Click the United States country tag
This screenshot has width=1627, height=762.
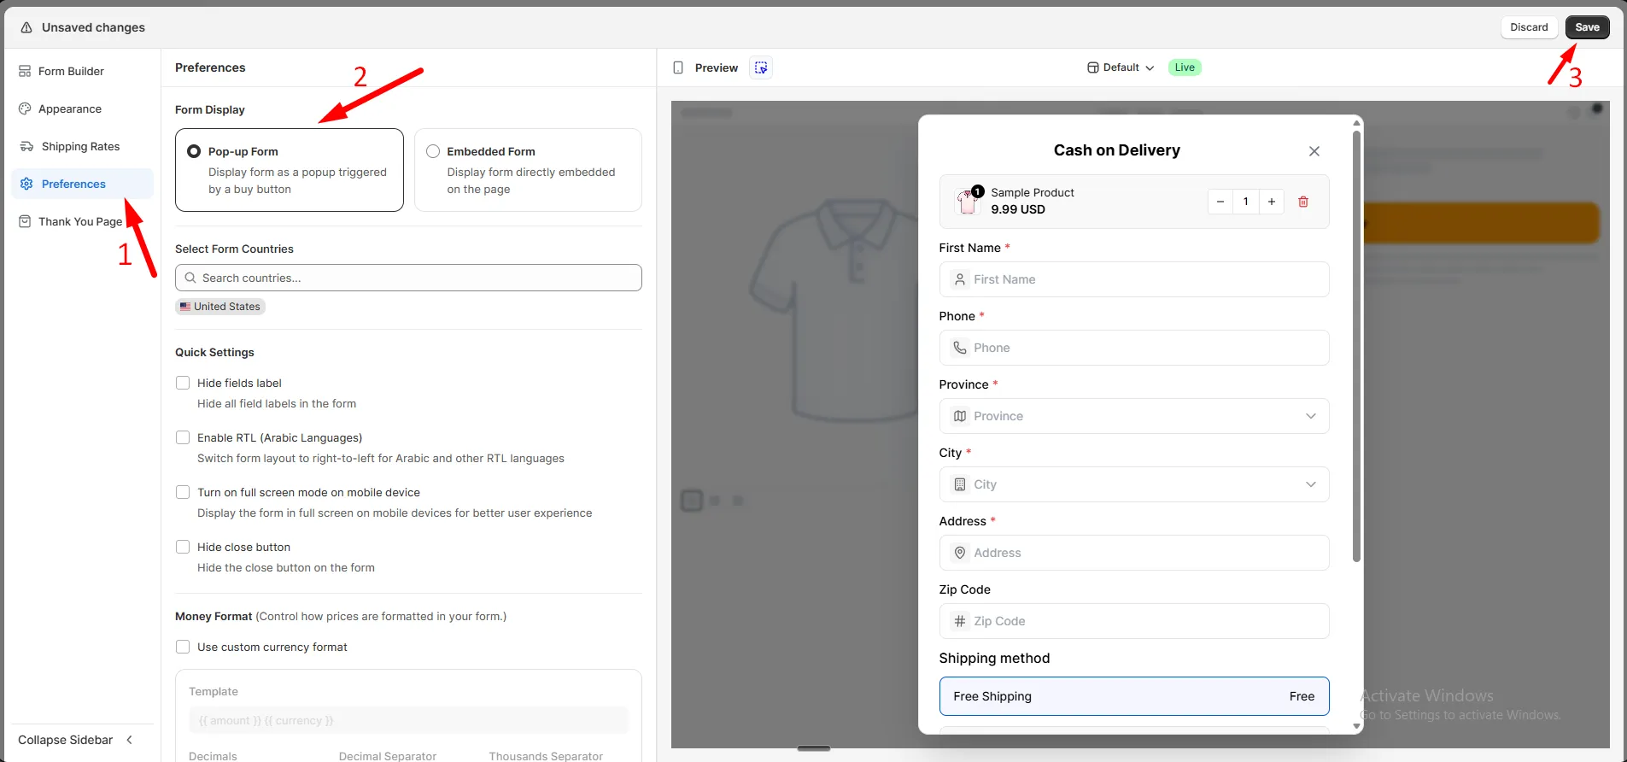pyautogui.click(x=220, y=307)
